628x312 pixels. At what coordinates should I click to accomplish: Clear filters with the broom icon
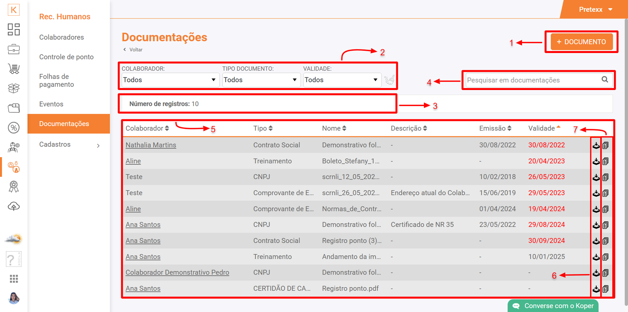389,80
